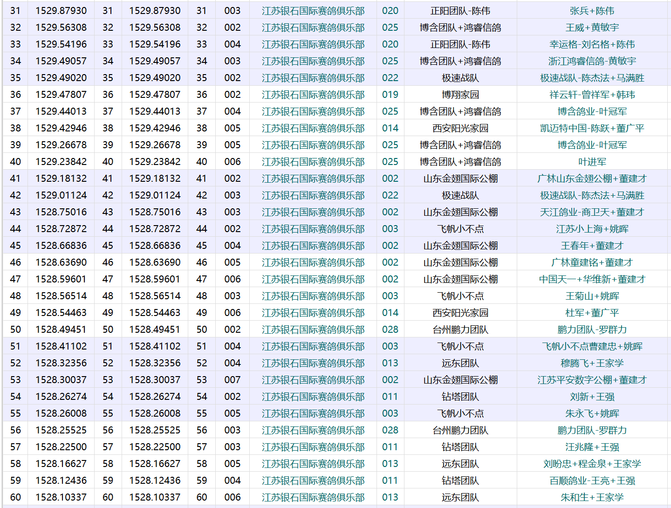Click 博含鸽业-叶冠军 in rank 39 row
The image size is (671, 508).
[592, 145]
